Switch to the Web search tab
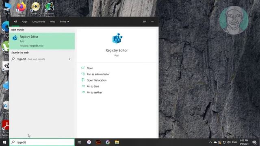This screenshot has height=146, width=260. pos(52,21)
